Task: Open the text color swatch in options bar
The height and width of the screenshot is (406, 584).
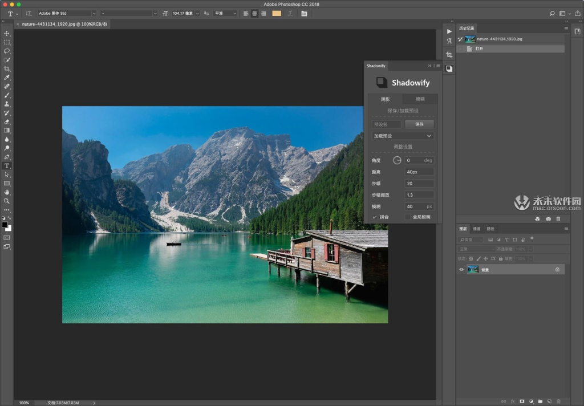Action: (277, 13)
